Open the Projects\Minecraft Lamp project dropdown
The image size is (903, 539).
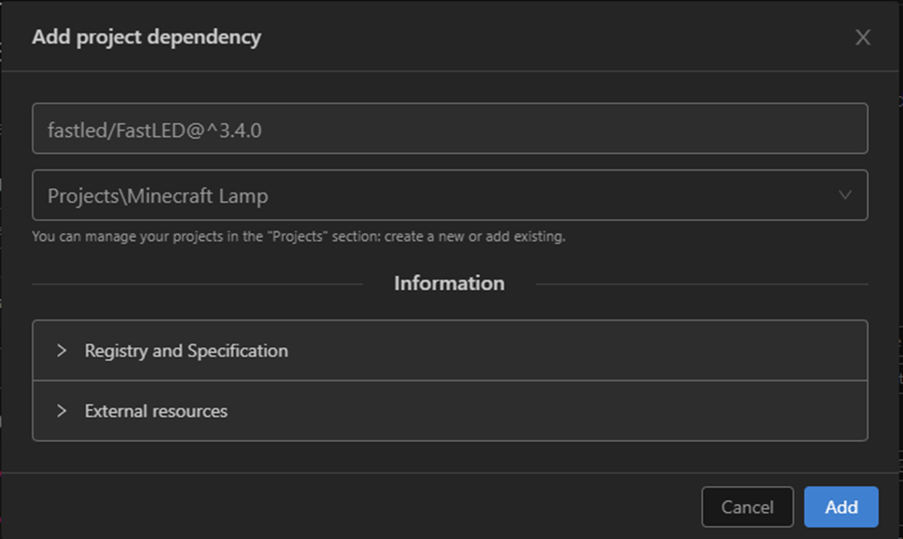449,195
